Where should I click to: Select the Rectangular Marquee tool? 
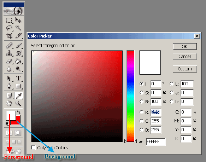[x=9, y=20]
